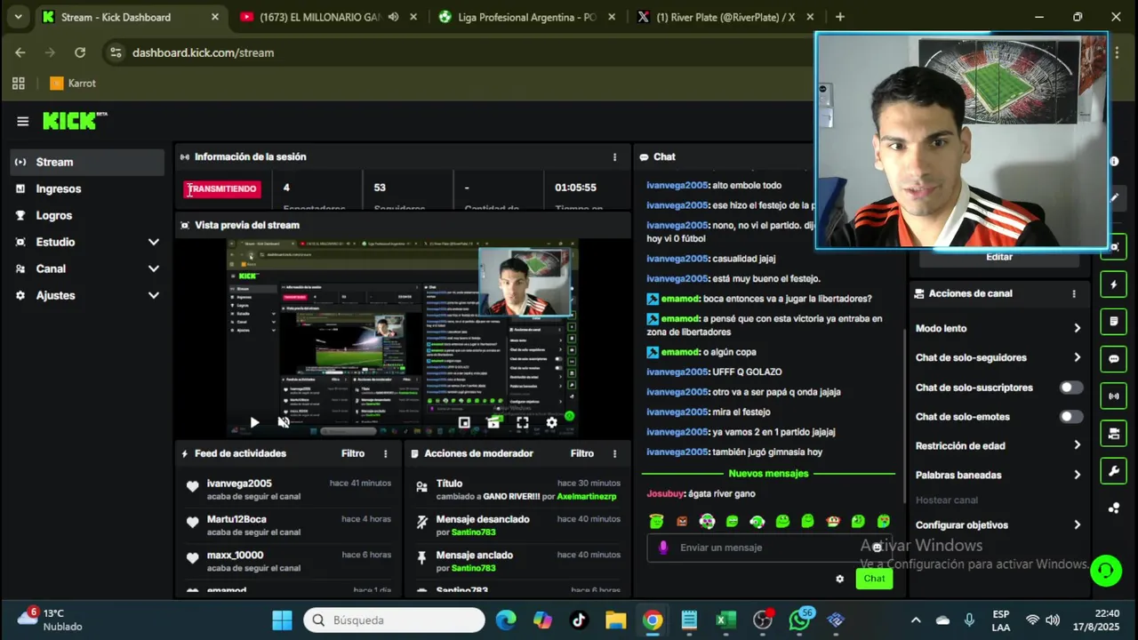The image size is (1138, 640).
Task: Insert the first green emote with halo
Action: click(656, 522)
